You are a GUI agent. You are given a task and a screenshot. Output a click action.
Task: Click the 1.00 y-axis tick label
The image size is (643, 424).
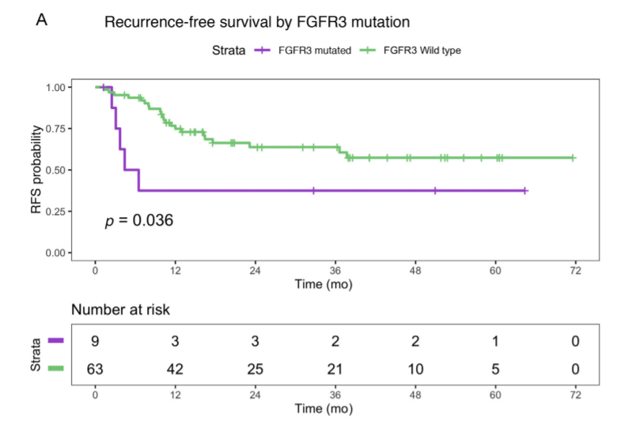[x=55, y=87]
